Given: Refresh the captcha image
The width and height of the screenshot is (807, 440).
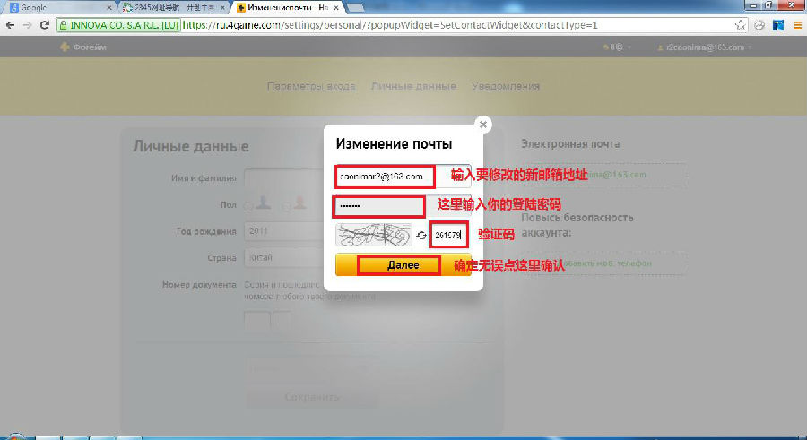Looking at the screenshot, I should [x=421, y=236].
